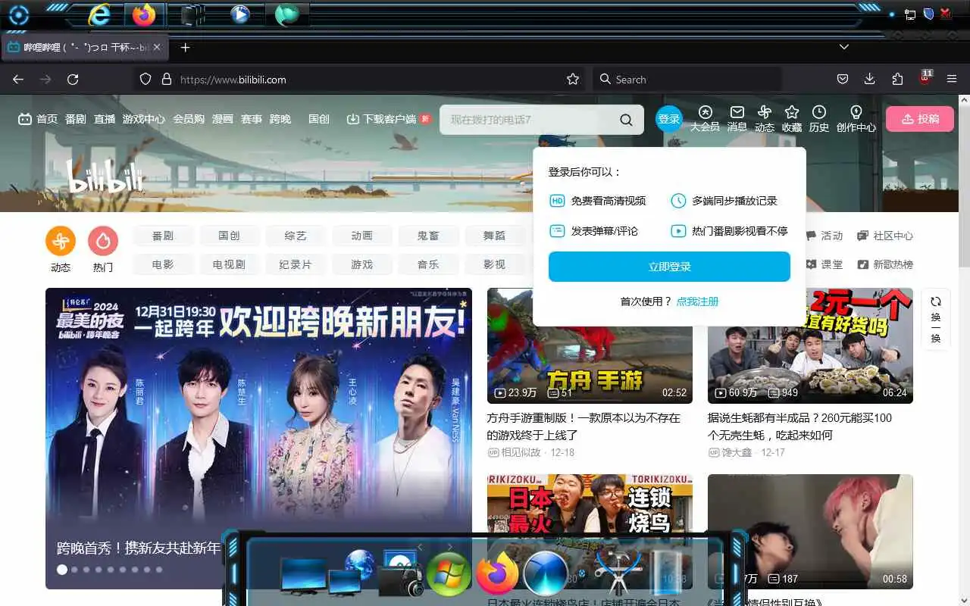Open 社区中心 link
This screenshot has height=606, width=970.
[885, 236]
